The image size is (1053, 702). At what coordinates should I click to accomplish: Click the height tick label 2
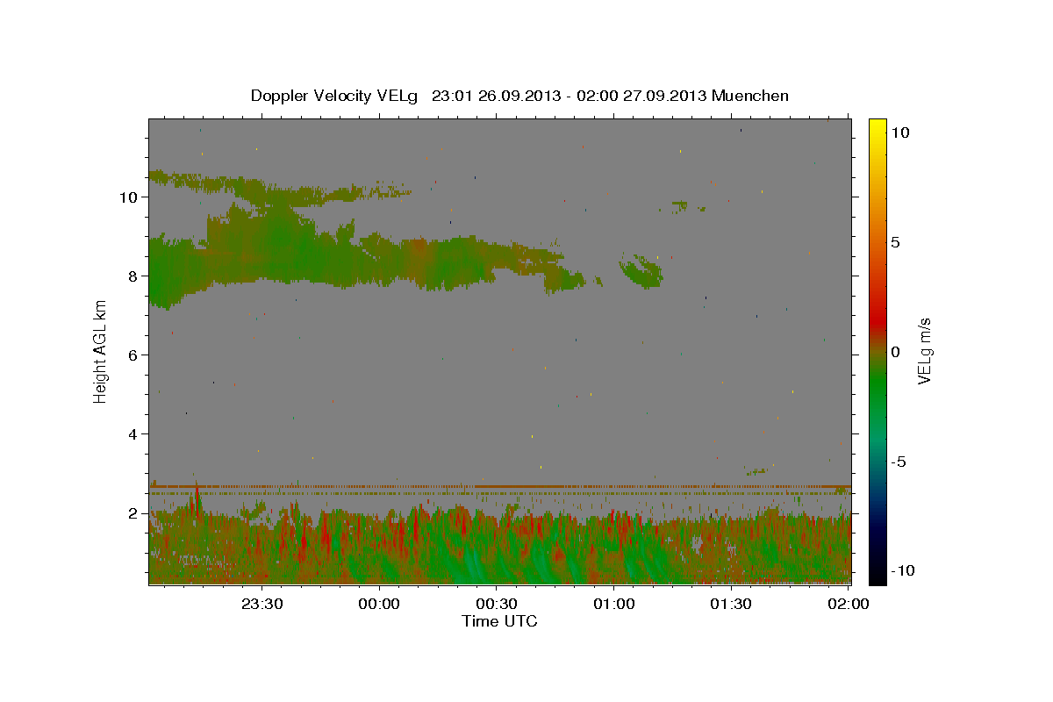(134, 512)
